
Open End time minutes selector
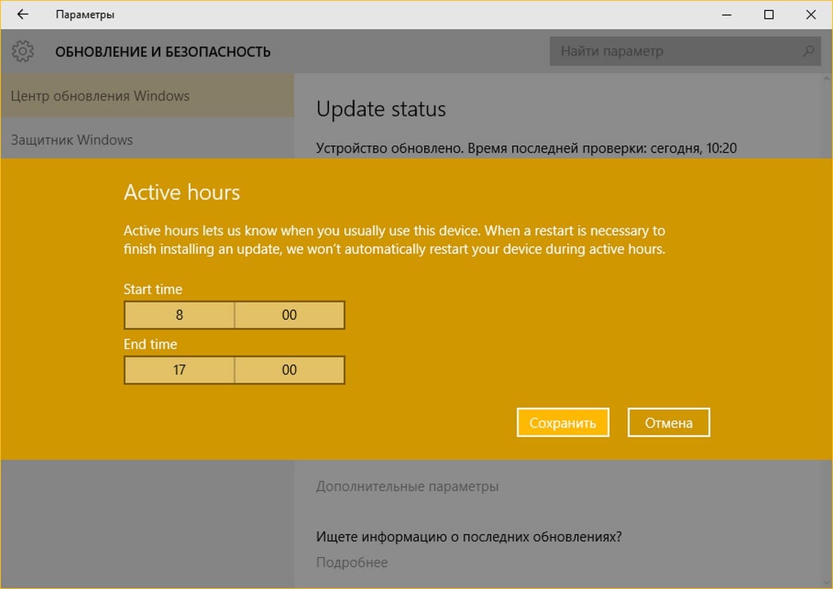[x=289, y=370]
